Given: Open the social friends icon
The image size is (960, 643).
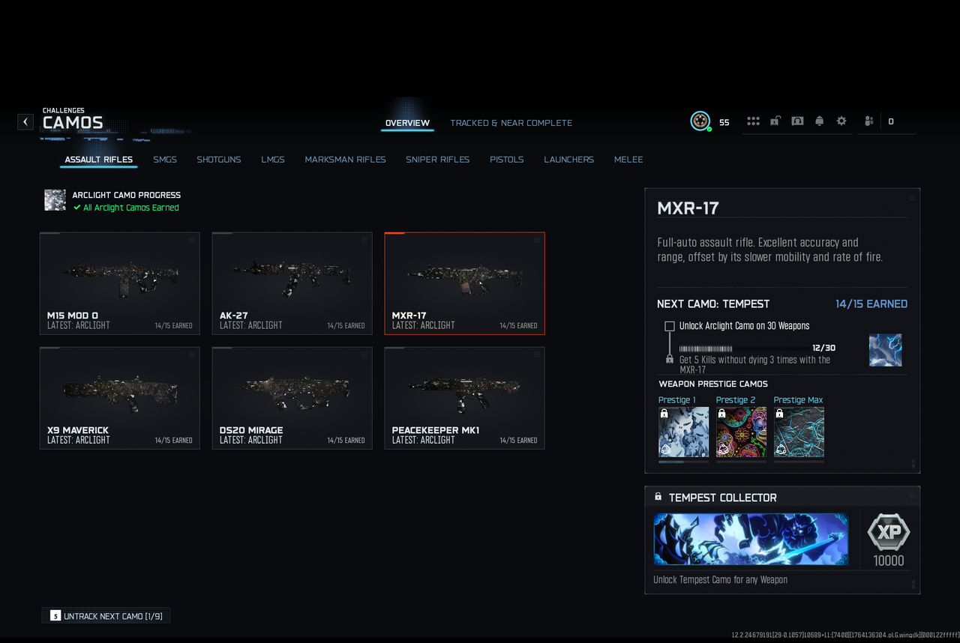Looking at the screenshot, I should point(869,121).
